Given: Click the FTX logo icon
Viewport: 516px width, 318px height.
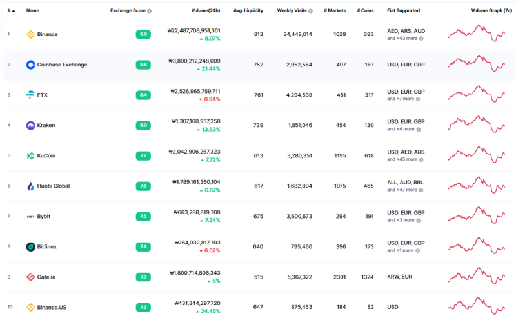Looking at the screenshot, I should (x=30, y=95).
